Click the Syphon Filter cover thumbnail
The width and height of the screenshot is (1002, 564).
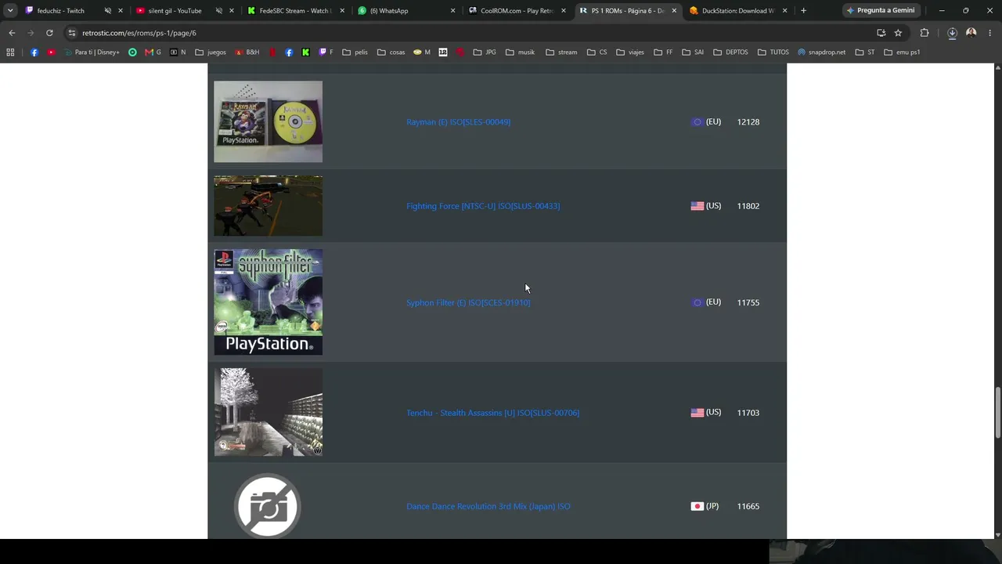click(x=268, y=302)
